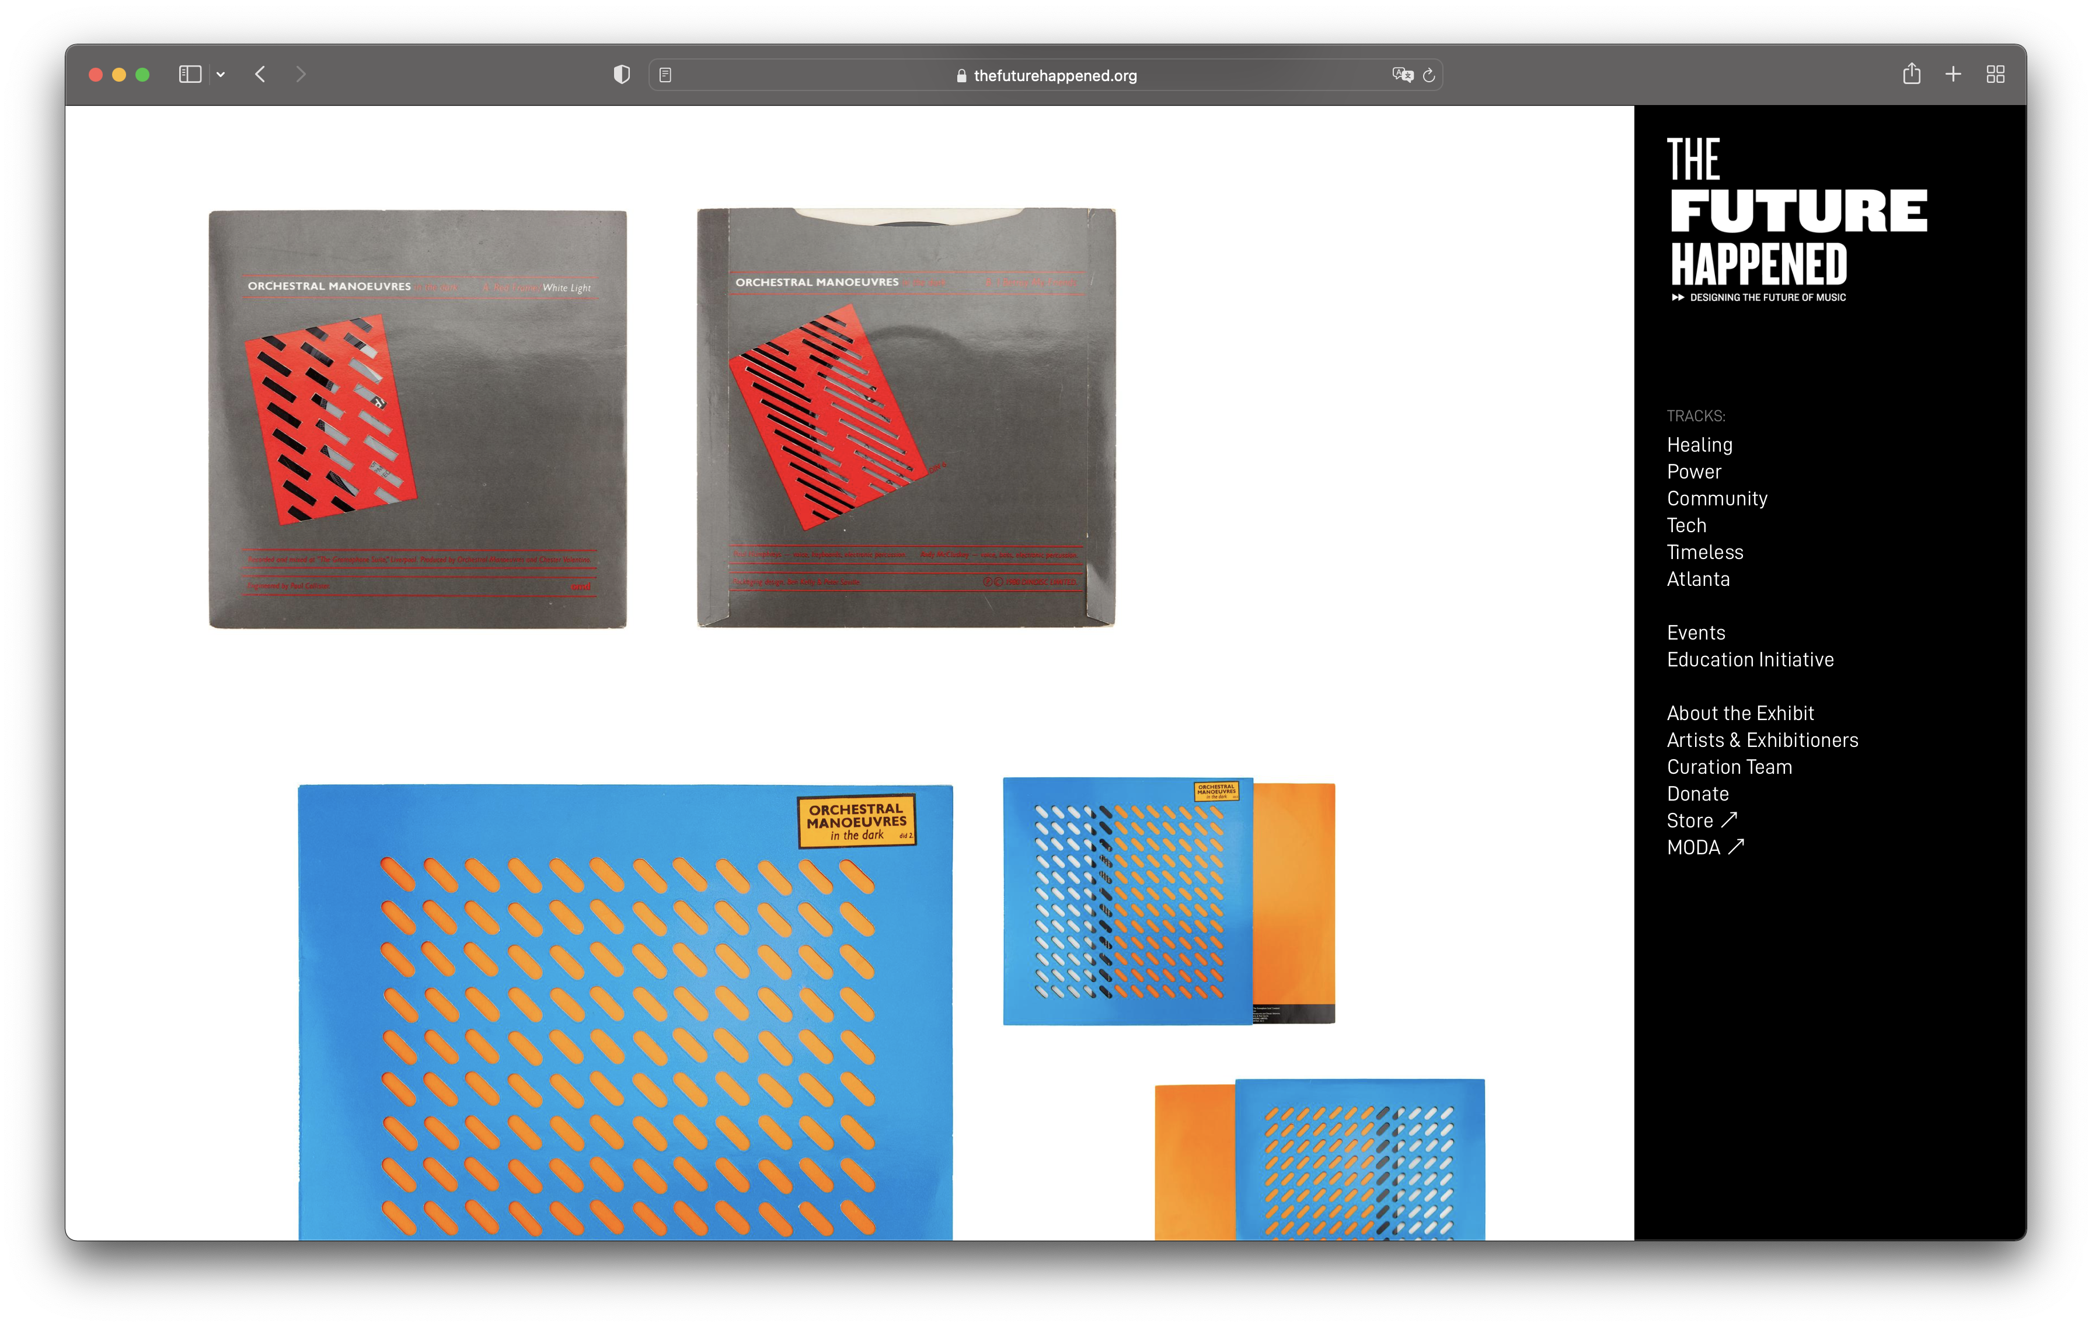Go to the Events page
Screen dimensions: 2092x1327
1696,633
